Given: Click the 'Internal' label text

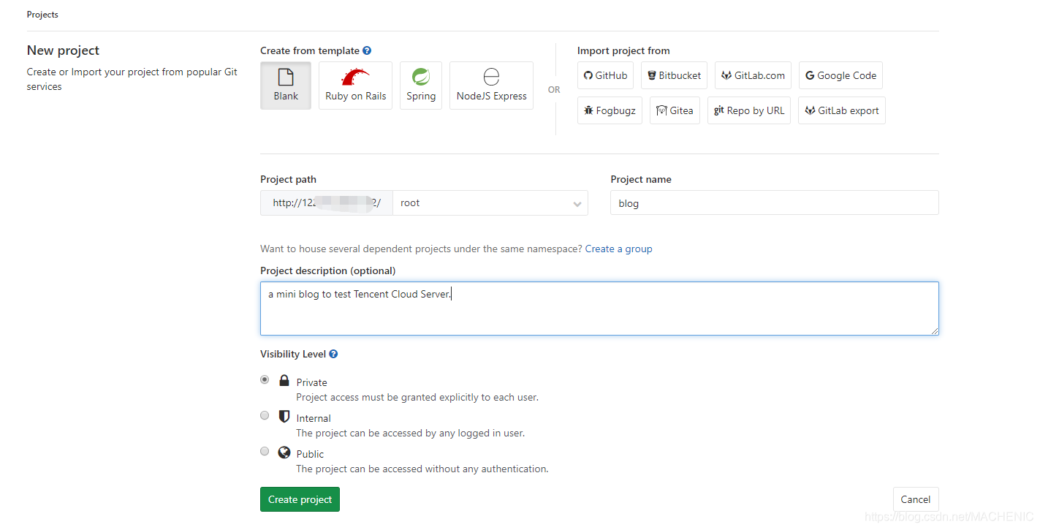Looking at the screenshot, I should pyautogui.click(x=314, y=418).
